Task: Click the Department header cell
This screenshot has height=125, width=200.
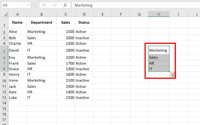Action: click(41, 22)
